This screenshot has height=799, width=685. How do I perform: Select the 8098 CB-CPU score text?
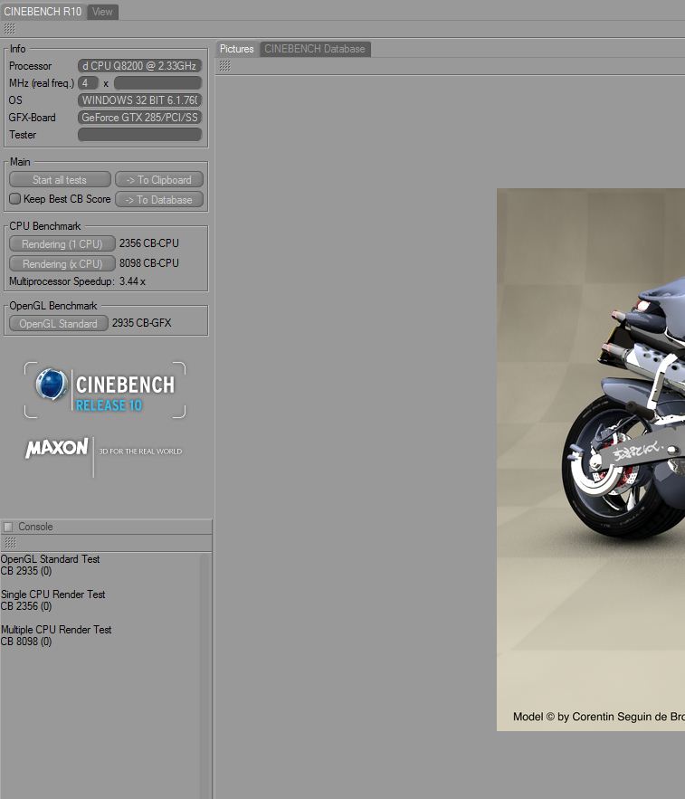pyautogui.click(x=148, y=263)
